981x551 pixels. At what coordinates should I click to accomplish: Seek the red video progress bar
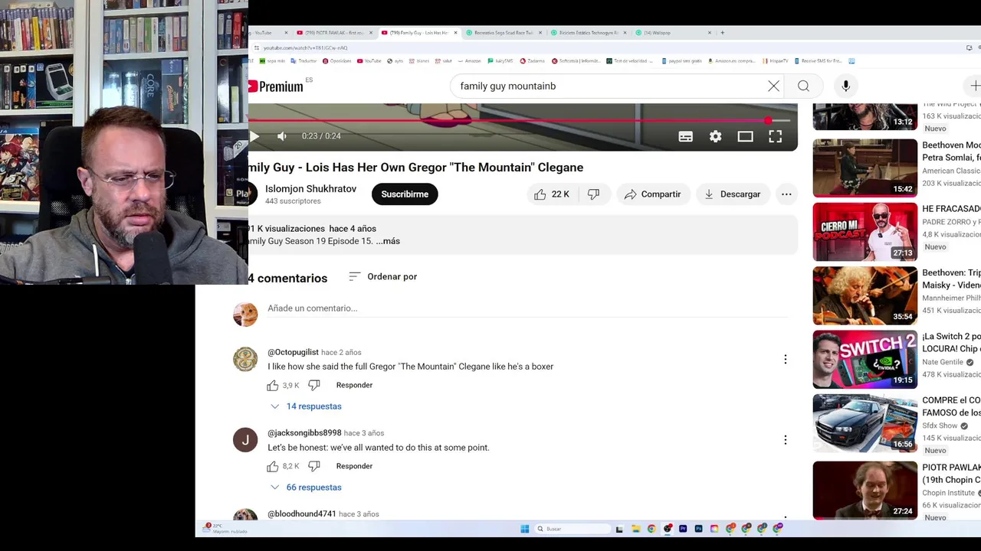(520, 121)
